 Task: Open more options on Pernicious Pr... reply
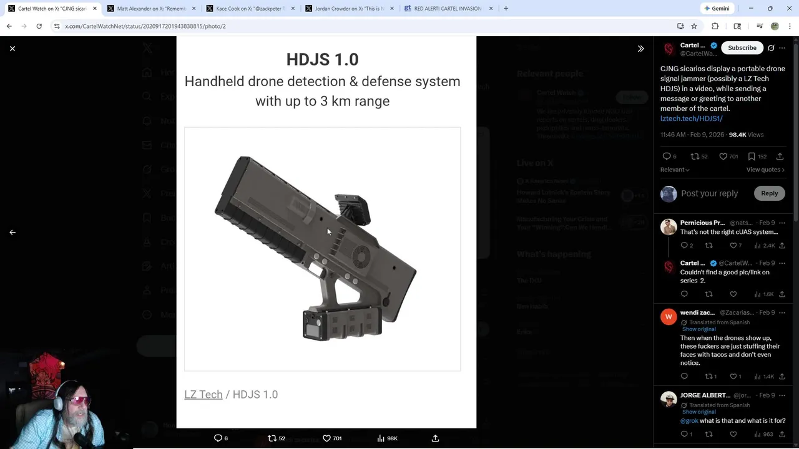782,223
